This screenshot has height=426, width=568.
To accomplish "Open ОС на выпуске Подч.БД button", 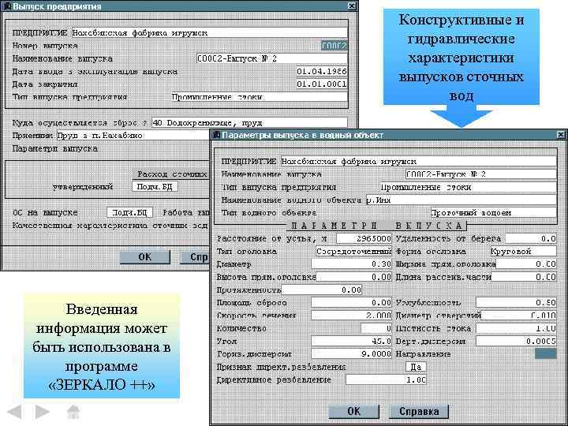I will 129,212.
